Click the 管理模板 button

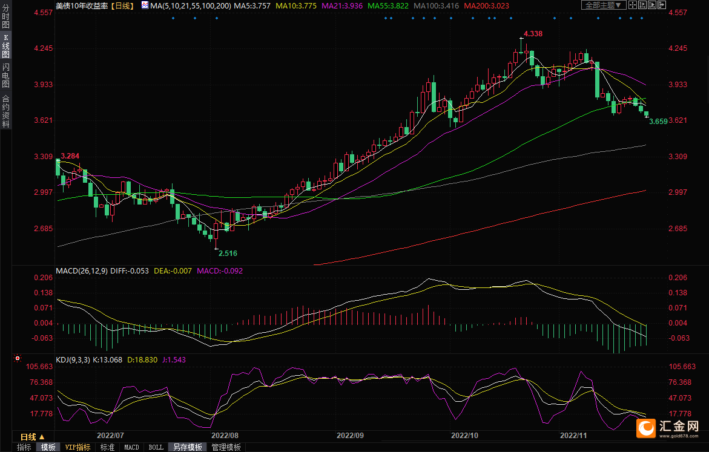tap(226, 447)
